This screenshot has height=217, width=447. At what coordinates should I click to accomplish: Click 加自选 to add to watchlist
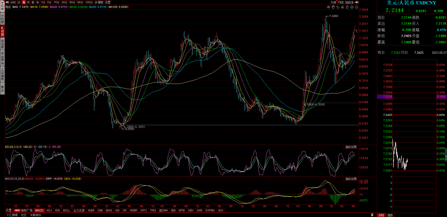point(349,2)
